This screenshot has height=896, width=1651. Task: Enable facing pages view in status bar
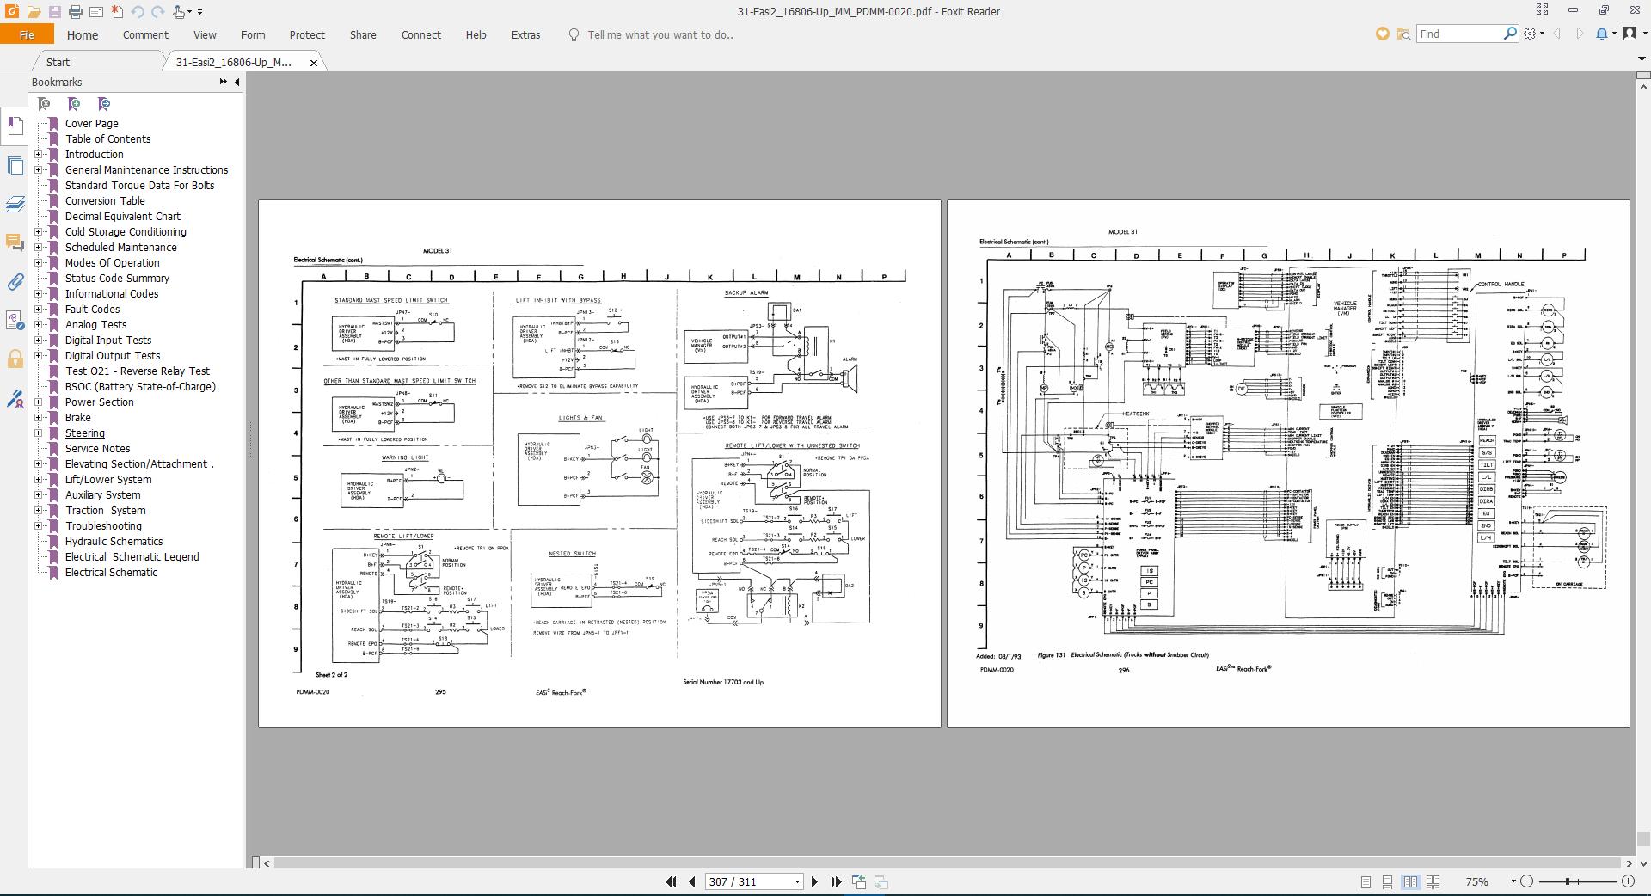(1410, 881)
